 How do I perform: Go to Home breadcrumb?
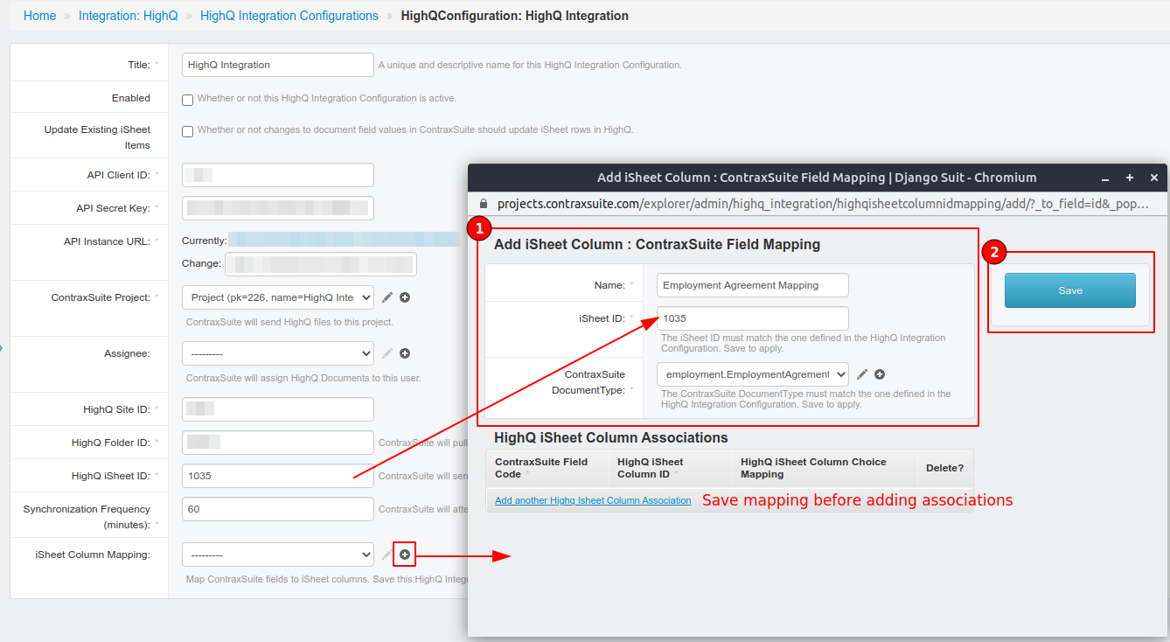point(39,16)
